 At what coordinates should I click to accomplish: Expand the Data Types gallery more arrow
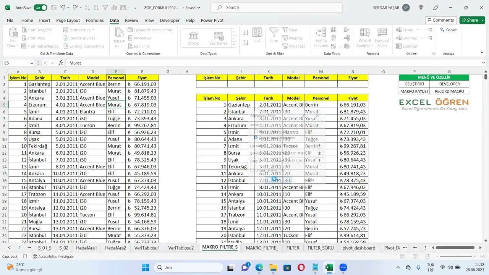tap(234, 45)
